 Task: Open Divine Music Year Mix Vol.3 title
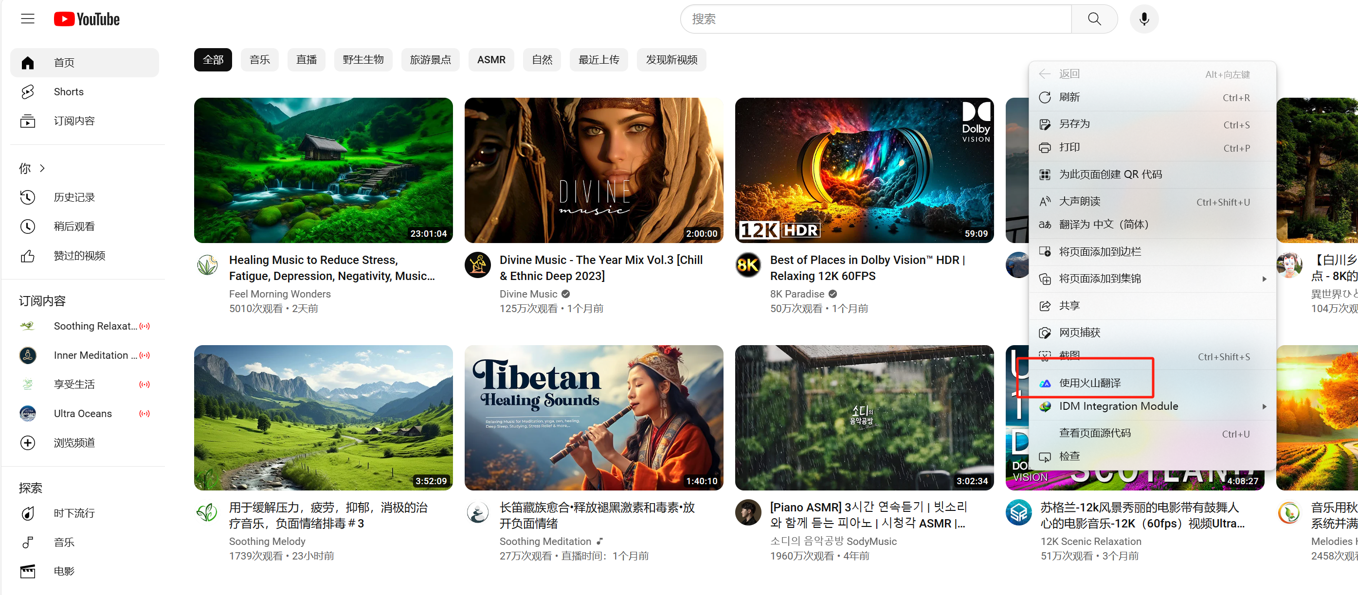[601, 267]
